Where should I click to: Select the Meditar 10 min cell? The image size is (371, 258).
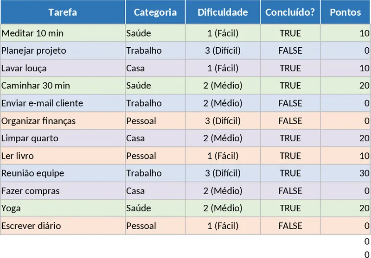tap(63, 33)
